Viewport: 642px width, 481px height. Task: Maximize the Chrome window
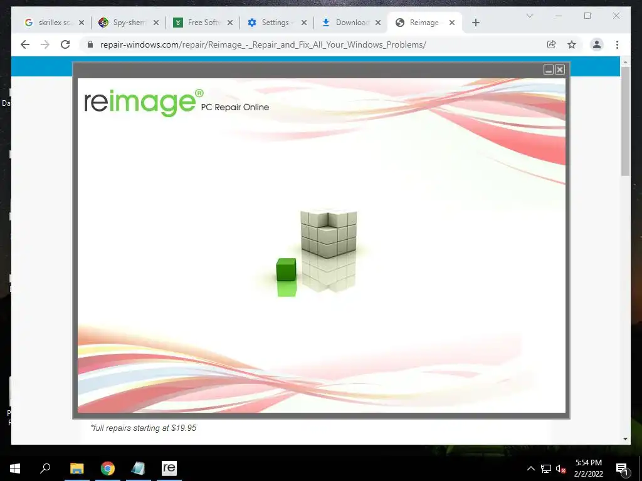coord(587,16)
